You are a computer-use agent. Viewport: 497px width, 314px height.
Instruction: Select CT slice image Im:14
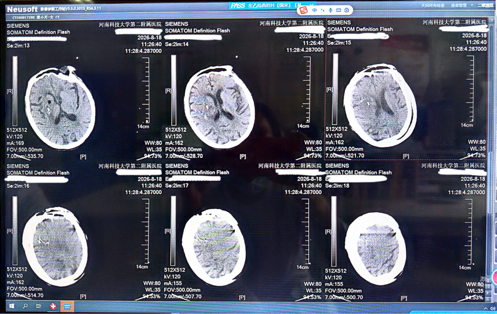pos(219,106)
